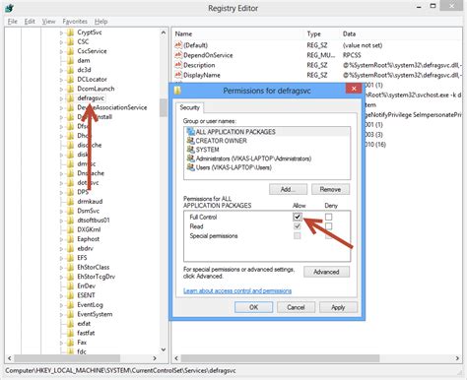
Task: Click folder icon in Permissions dialog title bar
Action: pyautogui.click(x=177, y=91)
